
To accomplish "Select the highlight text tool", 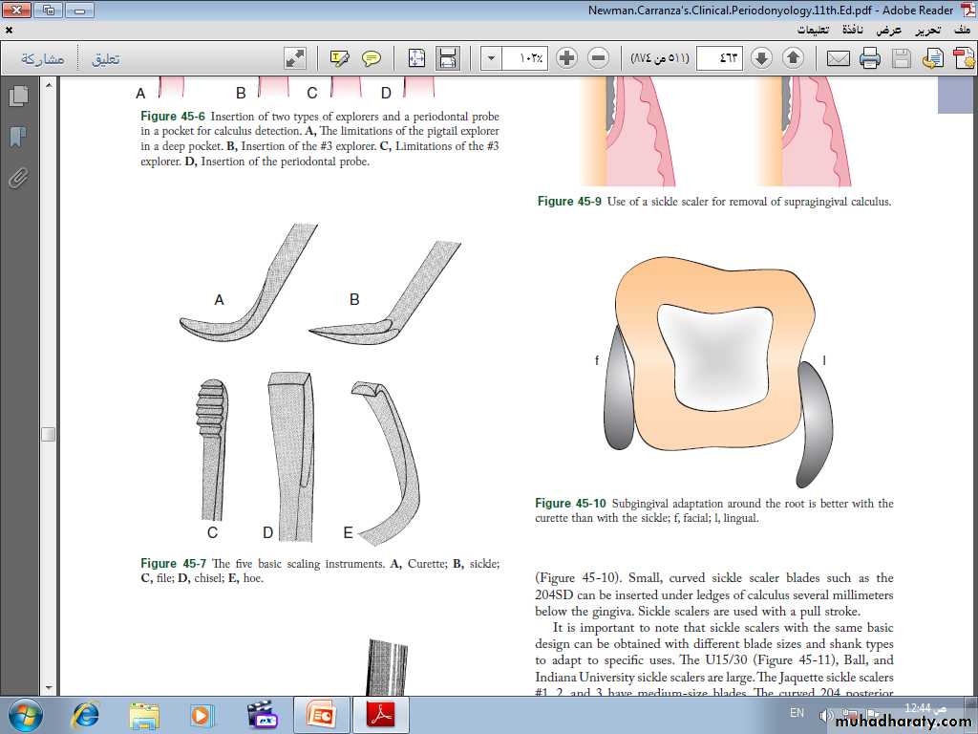I will [x=340, y=58].
